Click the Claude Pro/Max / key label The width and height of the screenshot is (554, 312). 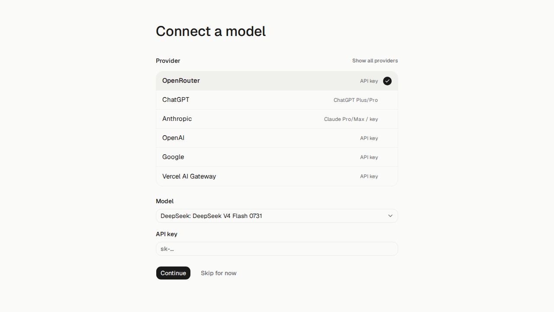351,119
